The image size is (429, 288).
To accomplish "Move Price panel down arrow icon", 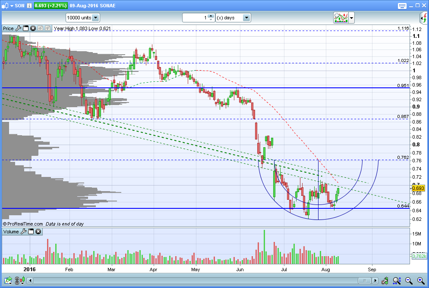I will point(40,28).
